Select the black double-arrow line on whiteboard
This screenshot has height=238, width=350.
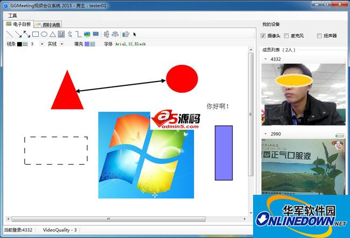(121, 86)
